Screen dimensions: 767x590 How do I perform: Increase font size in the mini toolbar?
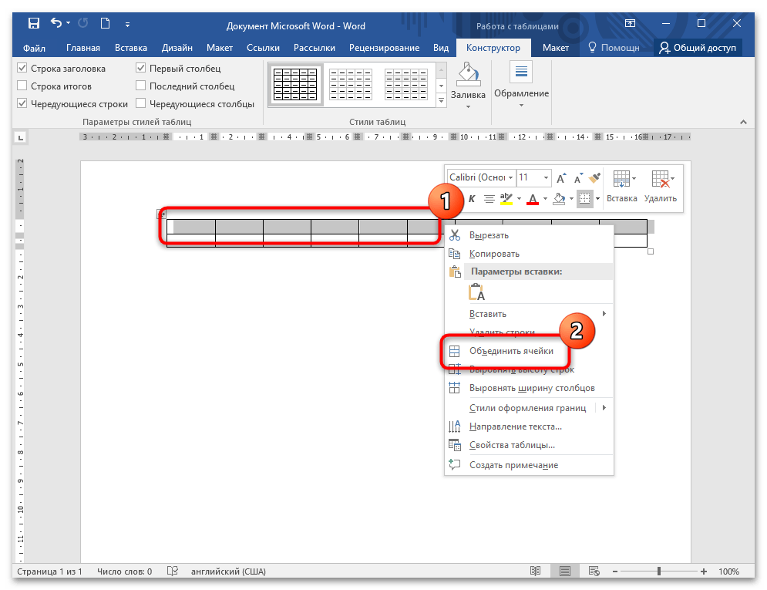(561, 178)
